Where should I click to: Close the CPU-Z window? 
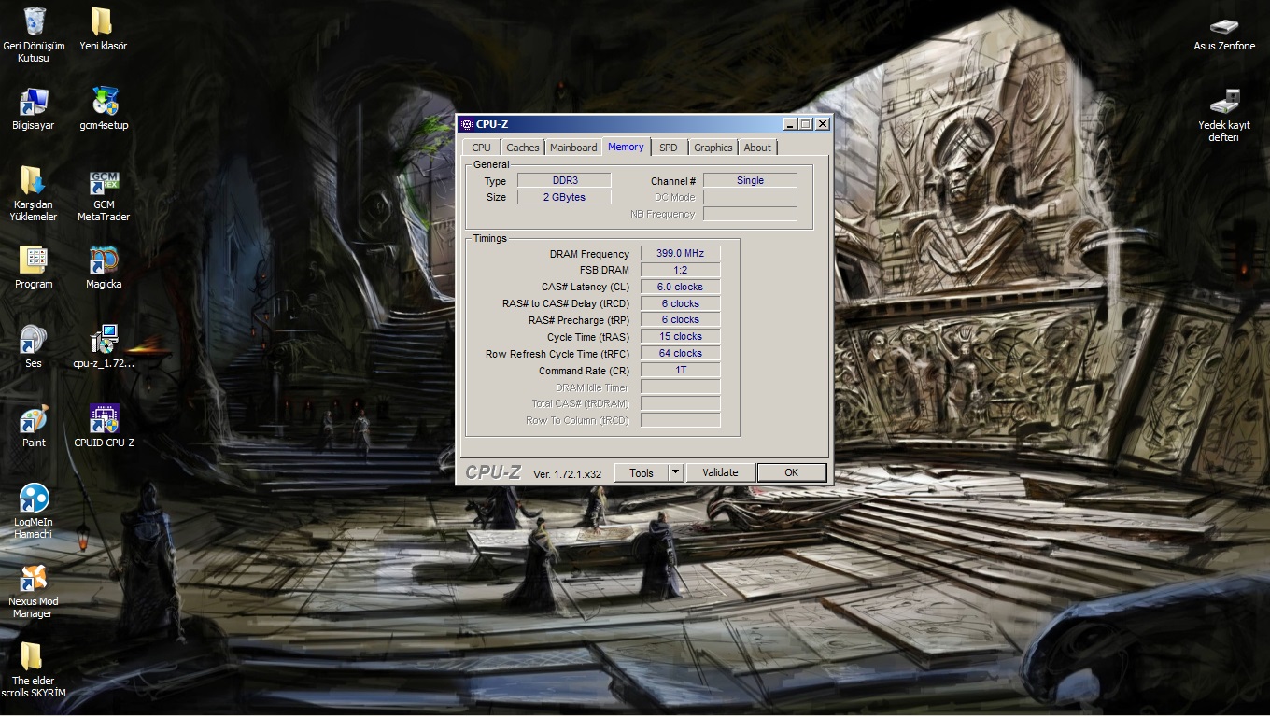tap(822, 123)
